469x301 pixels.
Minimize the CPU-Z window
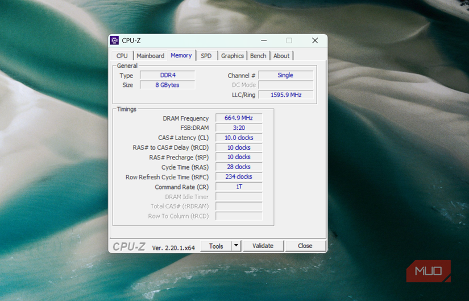point(264,40)
